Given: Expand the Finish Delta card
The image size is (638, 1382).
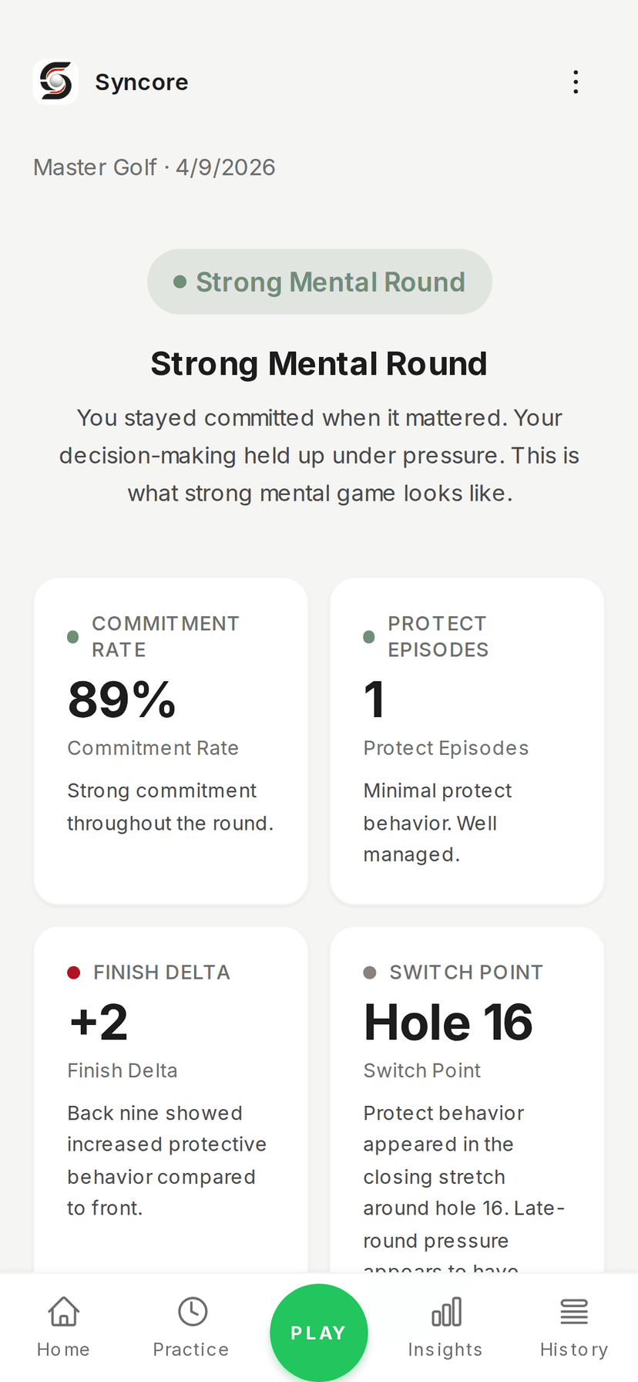Looking at the screenshot, I should (170, 1080).
